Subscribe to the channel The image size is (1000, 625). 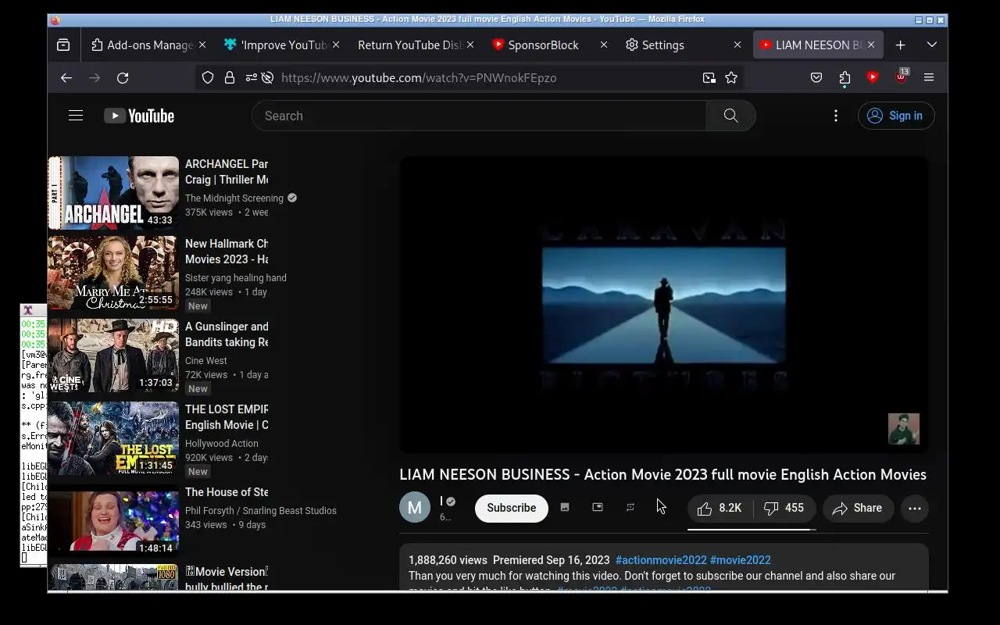[x=512, y=508]
